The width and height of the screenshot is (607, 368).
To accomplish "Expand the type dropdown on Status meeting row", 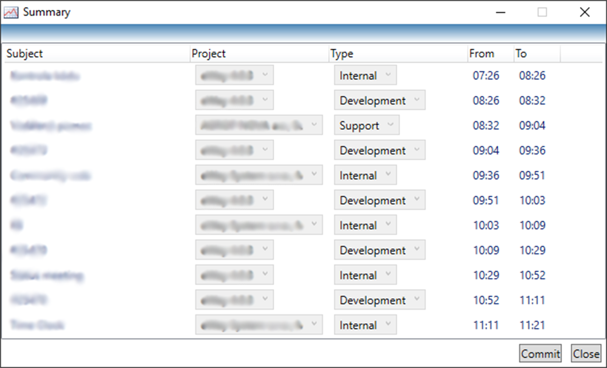I will (365, 275).
